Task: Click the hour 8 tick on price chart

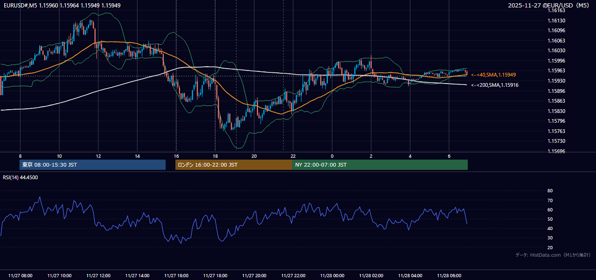Action: pyautogui.click(x=20, y=156)
